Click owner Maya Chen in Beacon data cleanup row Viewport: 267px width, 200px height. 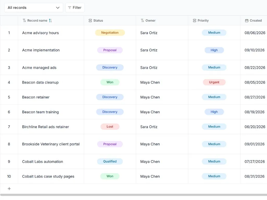150,83
